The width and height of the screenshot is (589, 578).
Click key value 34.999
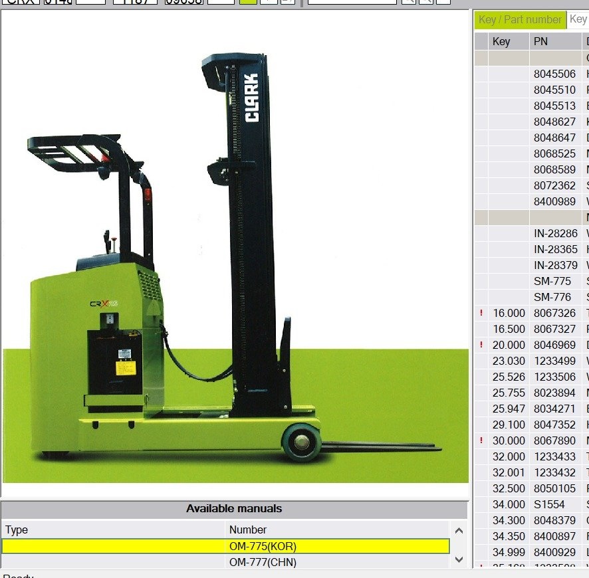point(509,553)
